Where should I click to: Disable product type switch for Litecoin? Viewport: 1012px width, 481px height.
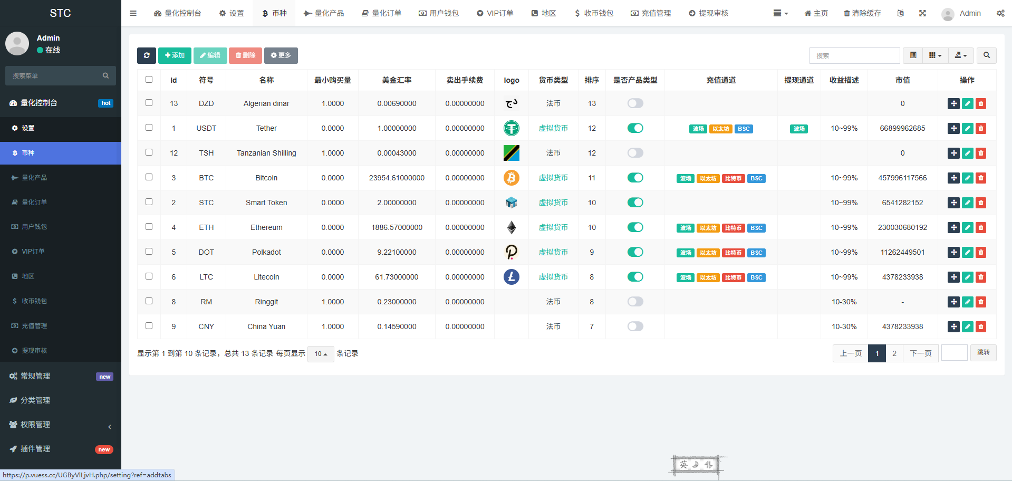point(635,277)
